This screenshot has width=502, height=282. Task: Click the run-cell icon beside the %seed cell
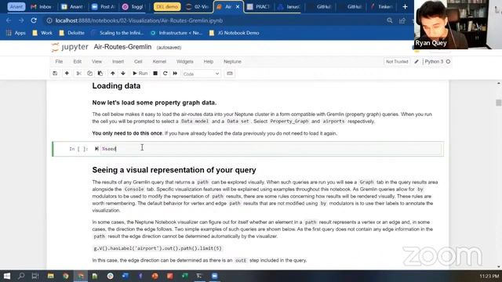96,149
